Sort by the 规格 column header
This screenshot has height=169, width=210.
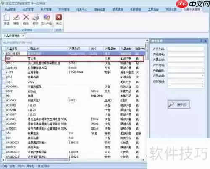97,49
